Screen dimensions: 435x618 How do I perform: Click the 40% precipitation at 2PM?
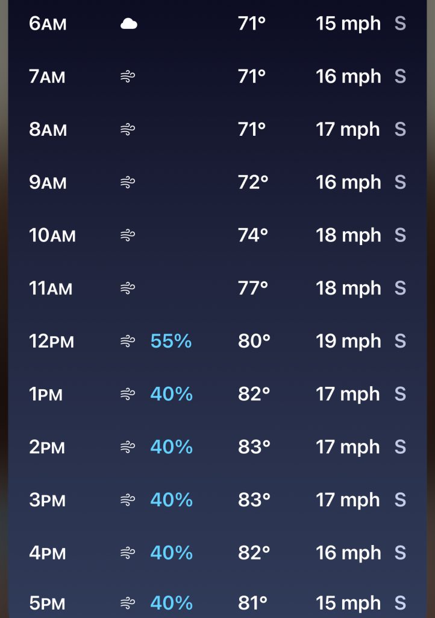(171, 447)
